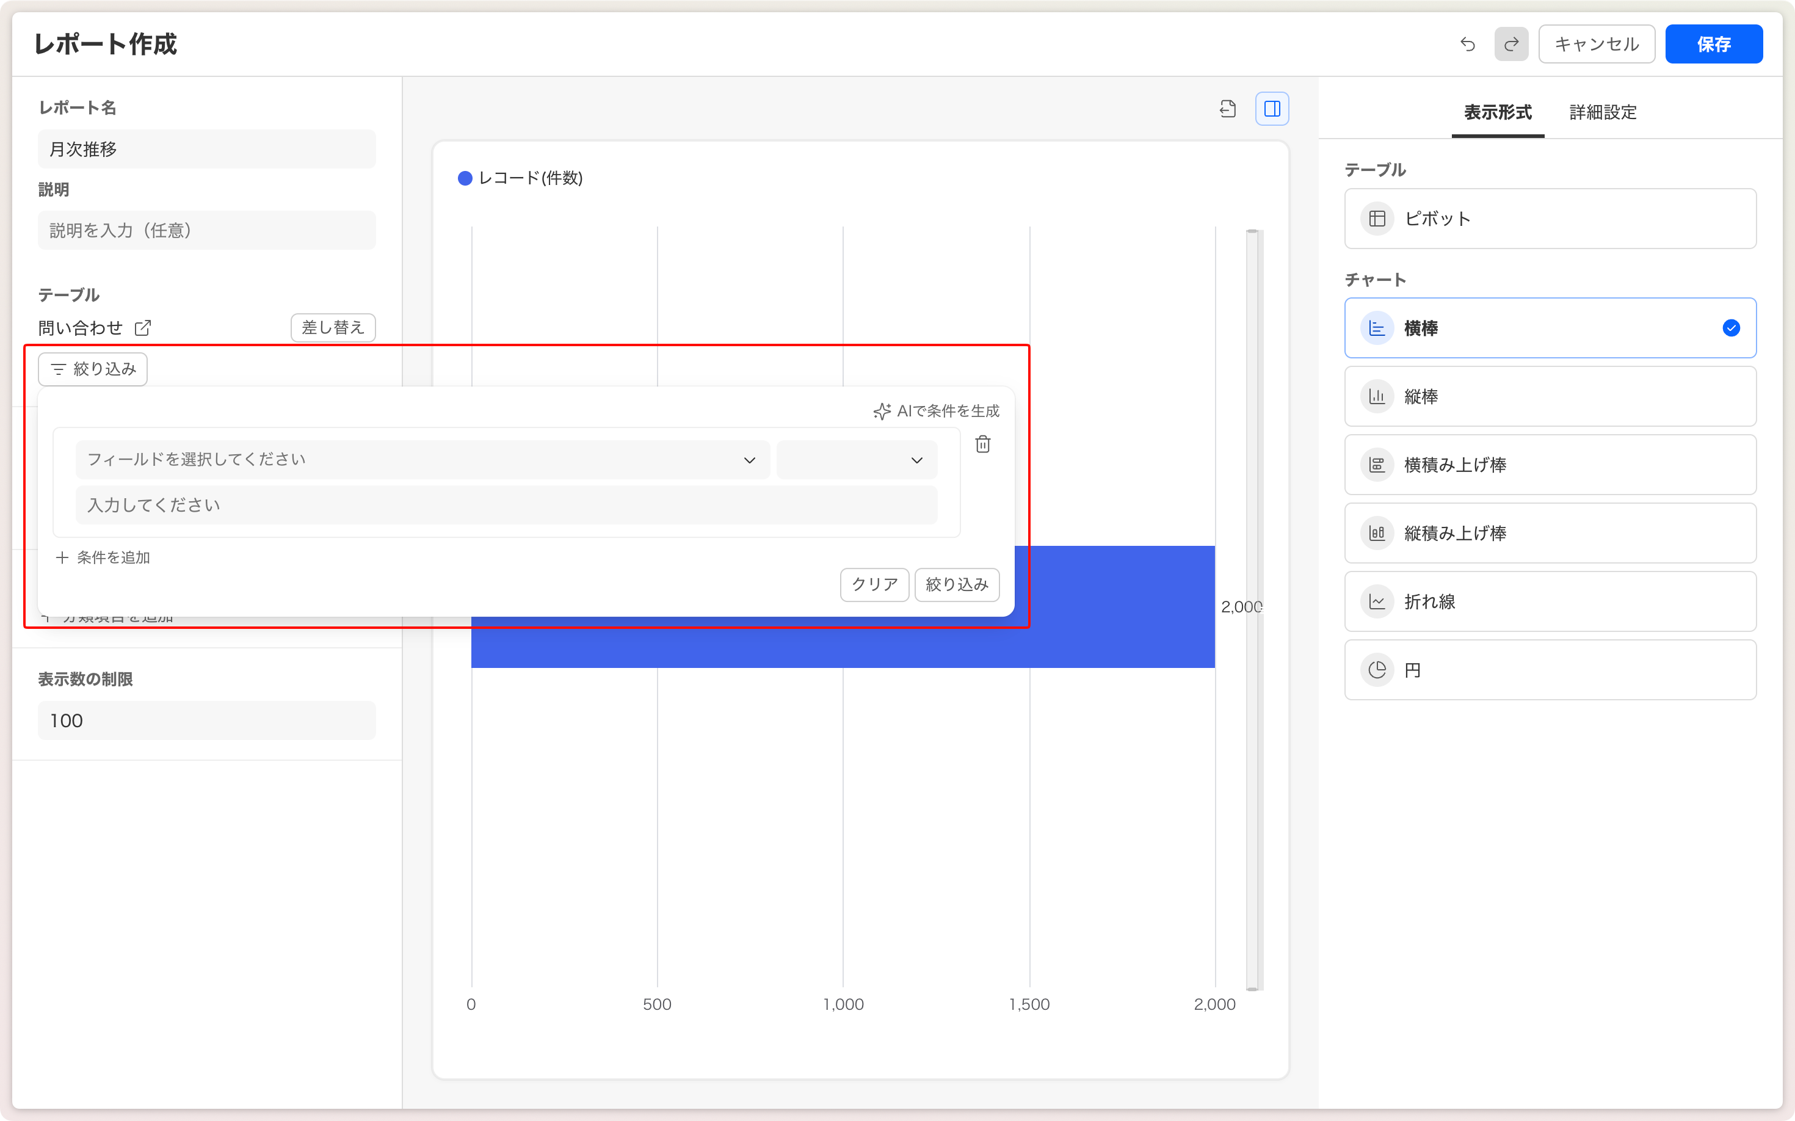Click the export file icon above chart
Viewport: 1795px width, 1121px height.
point(1228,109)
